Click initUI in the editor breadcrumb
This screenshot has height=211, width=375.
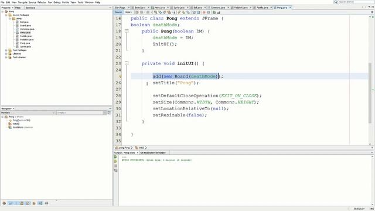[141, 148]
